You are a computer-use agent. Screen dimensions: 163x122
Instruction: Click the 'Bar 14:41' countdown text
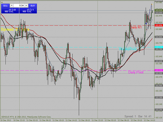[145, 116]
